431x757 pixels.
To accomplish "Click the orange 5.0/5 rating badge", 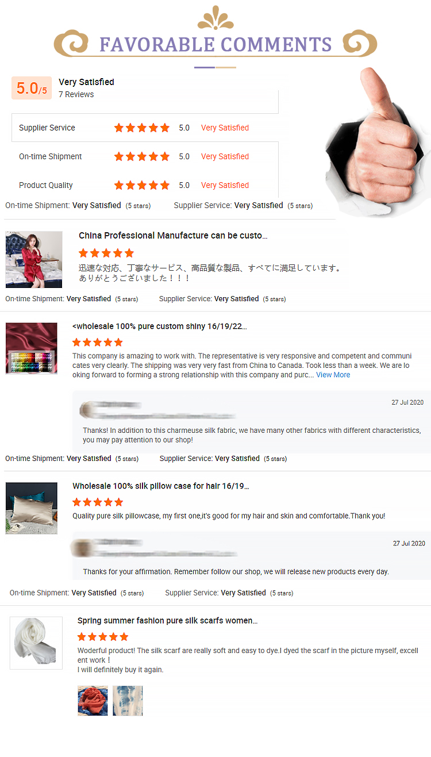I will [x=32, y=88].
